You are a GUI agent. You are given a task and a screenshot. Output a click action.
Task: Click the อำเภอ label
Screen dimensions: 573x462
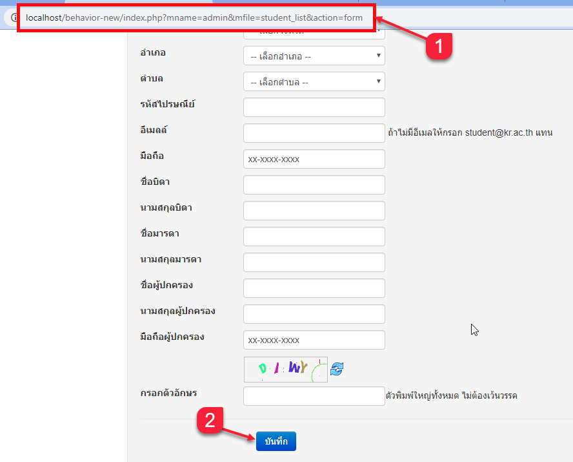pos(153,53)
